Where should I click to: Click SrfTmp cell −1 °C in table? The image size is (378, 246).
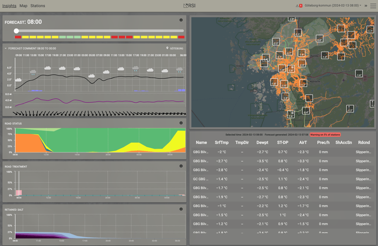coord(221,206)
